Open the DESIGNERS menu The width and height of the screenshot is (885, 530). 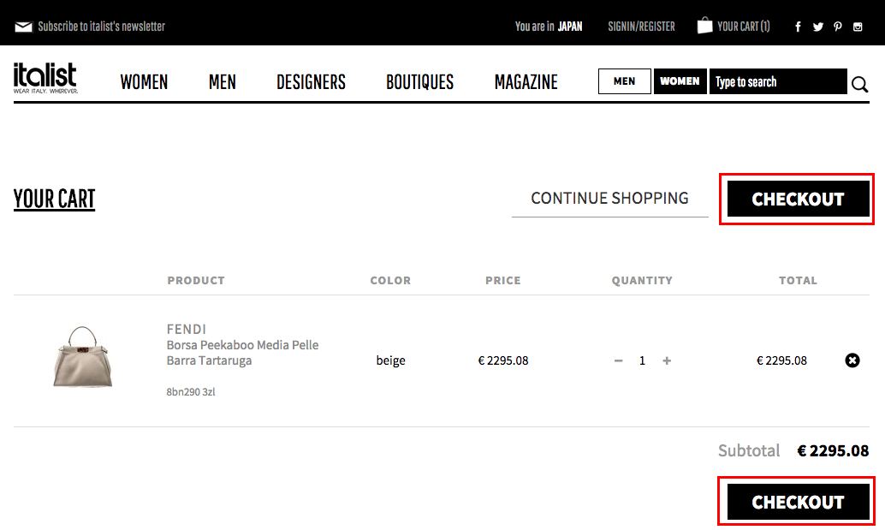[311, 82]
